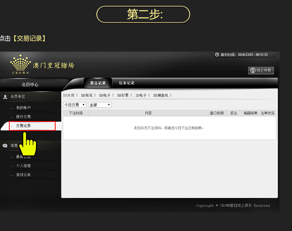Open 银行交易 in the sidebar
The height and width of the screenshot is (231, 292).
pyautogui.click(x=23, y=116)
